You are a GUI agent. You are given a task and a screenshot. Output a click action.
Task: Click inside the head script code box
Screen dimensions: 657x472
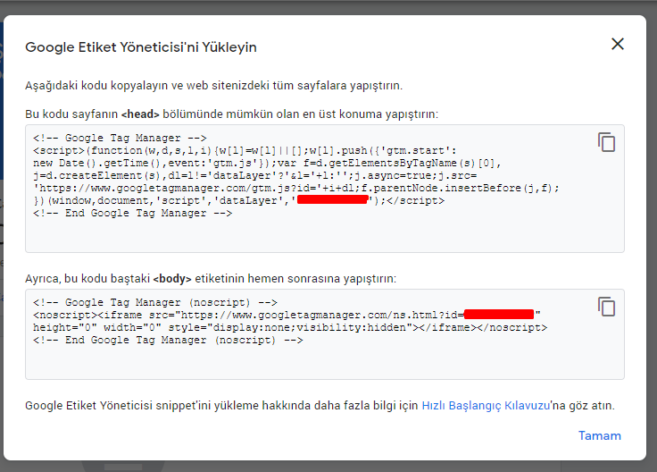coord(325,189)
